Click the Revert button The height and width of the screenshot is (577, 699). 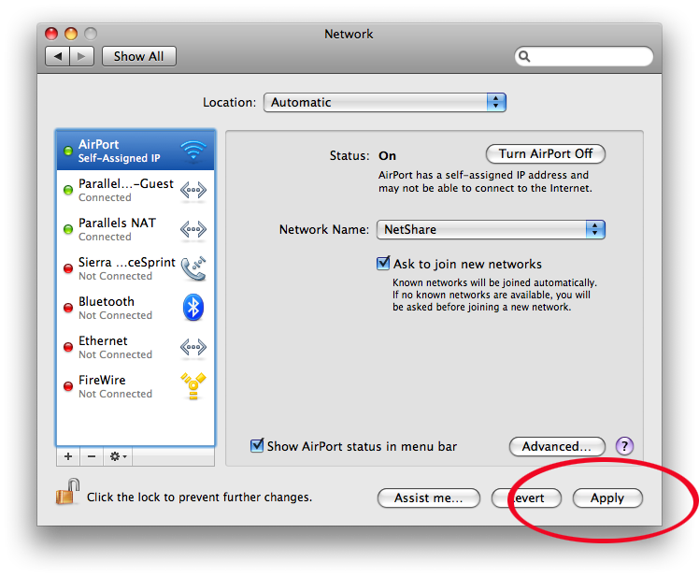click(526, 498)
